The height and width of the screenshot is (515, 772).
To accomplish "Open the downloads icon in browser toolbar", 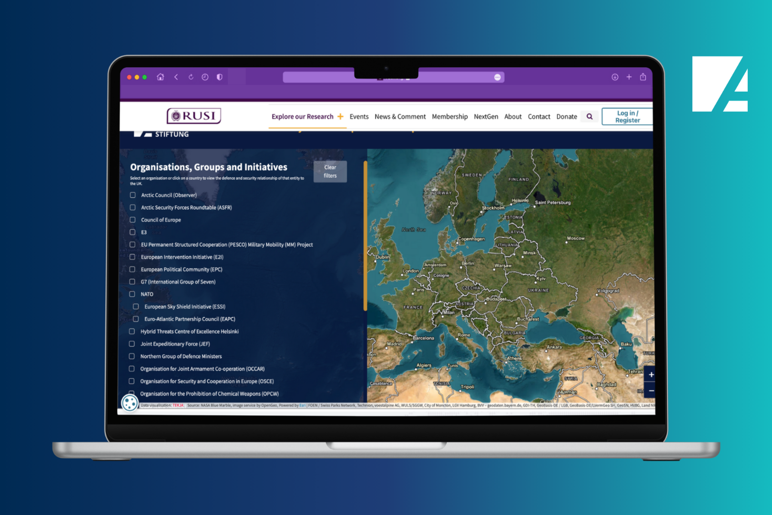I will pyautogui.click(x=615, y=77).
